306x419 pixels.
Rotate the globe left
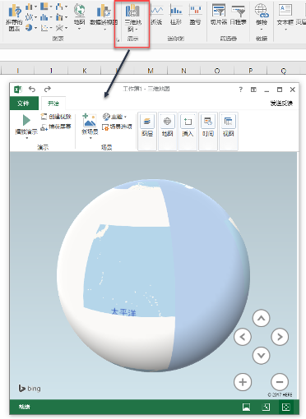[243, 337]
